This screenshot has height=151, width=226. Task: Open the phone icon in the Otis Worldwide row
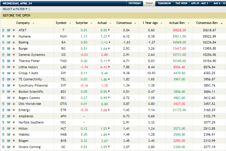(3, 104)
